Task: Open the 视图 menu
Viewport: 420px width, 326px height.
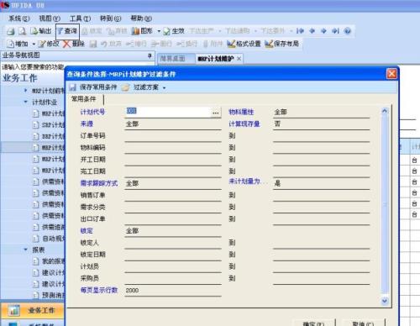Action: click(x=50, y=18)
